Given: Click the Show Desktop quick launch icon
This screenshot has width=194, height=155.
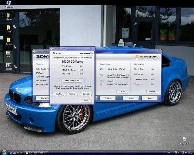Looking at the screenshot, I should pyautogui.click(x=11, y=153).
